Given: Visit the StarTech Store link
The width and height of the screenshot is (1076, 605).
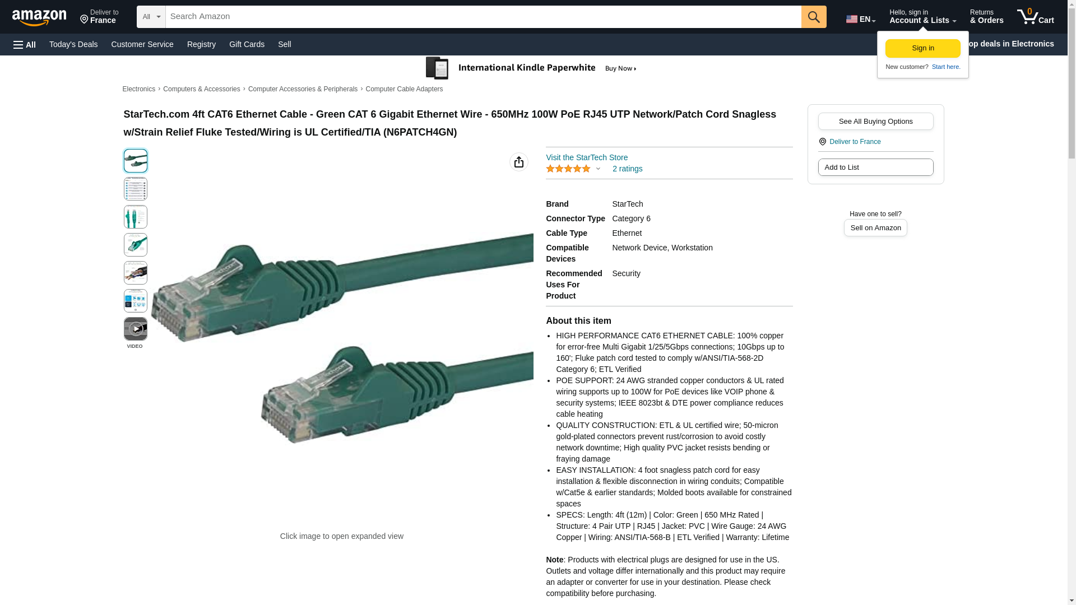Looking at the screenshot, I should tap(587, 157).
